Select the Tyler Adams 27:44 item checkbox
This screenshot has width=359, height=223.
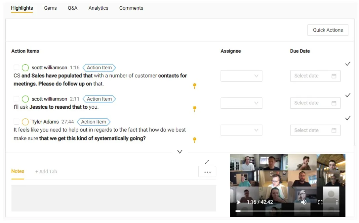point(17,122)
